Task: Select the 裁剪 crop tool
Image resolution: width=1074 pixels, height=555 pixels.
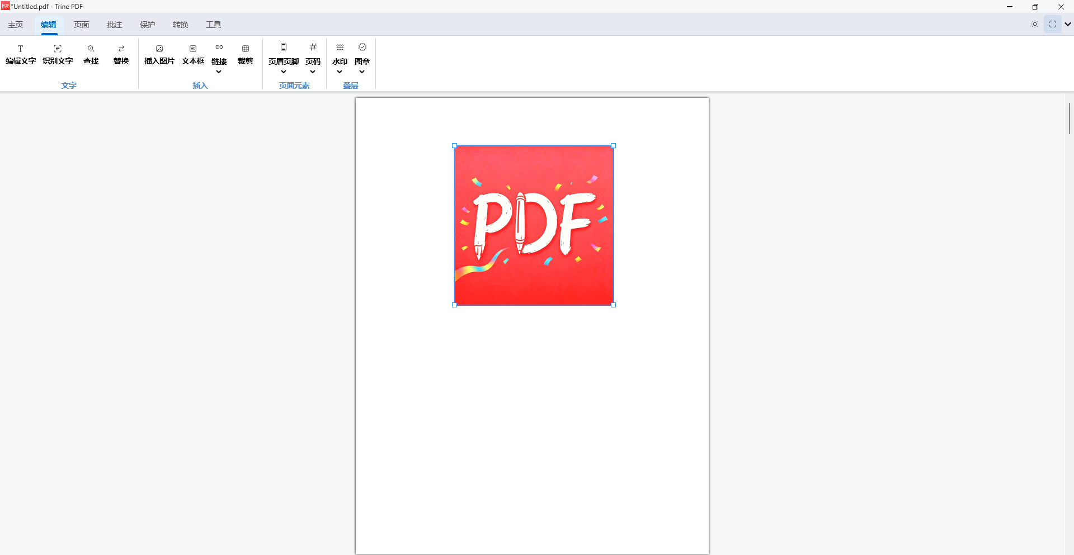Action: (x=246, y=55)
